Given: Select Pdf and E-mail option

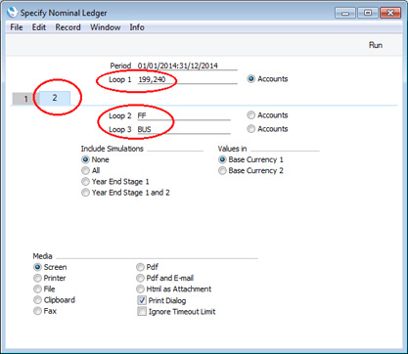Looking at the screenshot, I should click(140, 278).
